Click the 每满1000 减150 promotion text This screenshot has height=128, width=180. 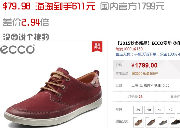tap(129, 49)
